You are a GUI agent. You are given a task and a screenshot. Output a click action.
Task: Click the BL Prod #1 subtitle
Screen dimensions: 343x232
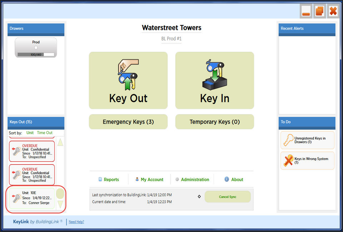(171, 38)
